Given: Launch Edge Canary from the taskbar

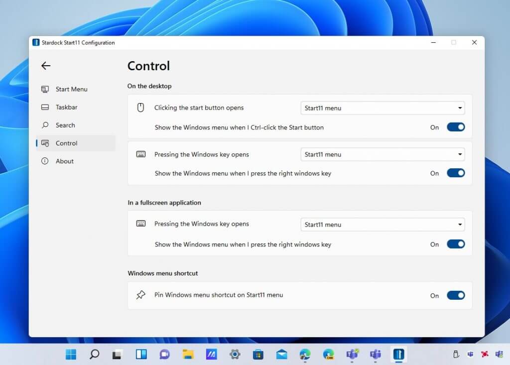Looking at the screenshot, I should (329, 354).
